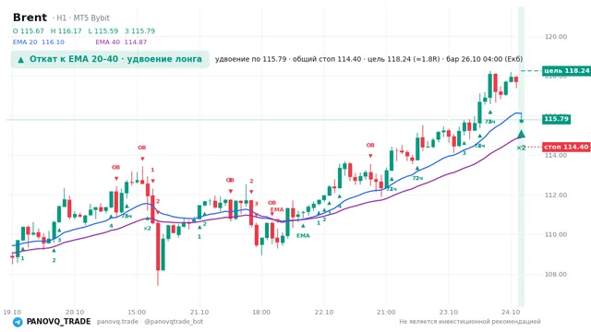Click the Telegram icon beside PANOVQ_TRADE
591x332 pixels.
tap(18, 322)
